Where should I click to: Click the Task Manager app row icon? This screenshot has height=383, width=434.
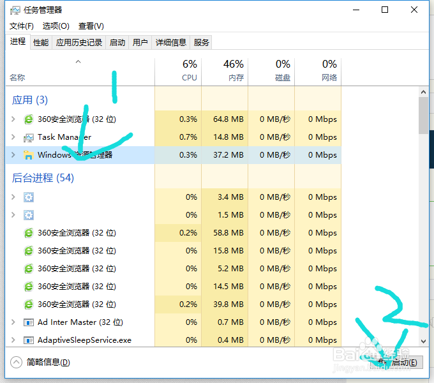point(29,137)
